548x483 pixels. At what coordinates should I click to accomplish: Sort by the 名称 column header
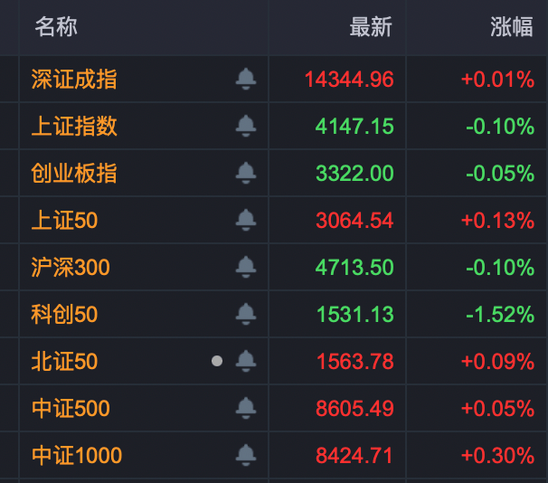(56, 27)
